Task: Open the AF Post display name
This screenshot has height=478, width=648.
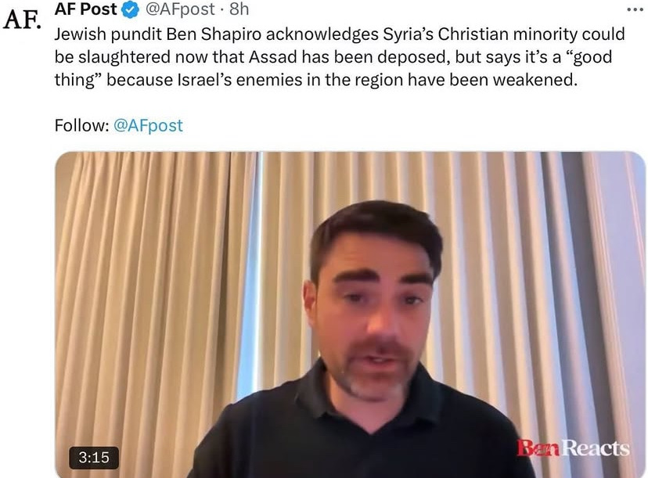Action: 86,9
